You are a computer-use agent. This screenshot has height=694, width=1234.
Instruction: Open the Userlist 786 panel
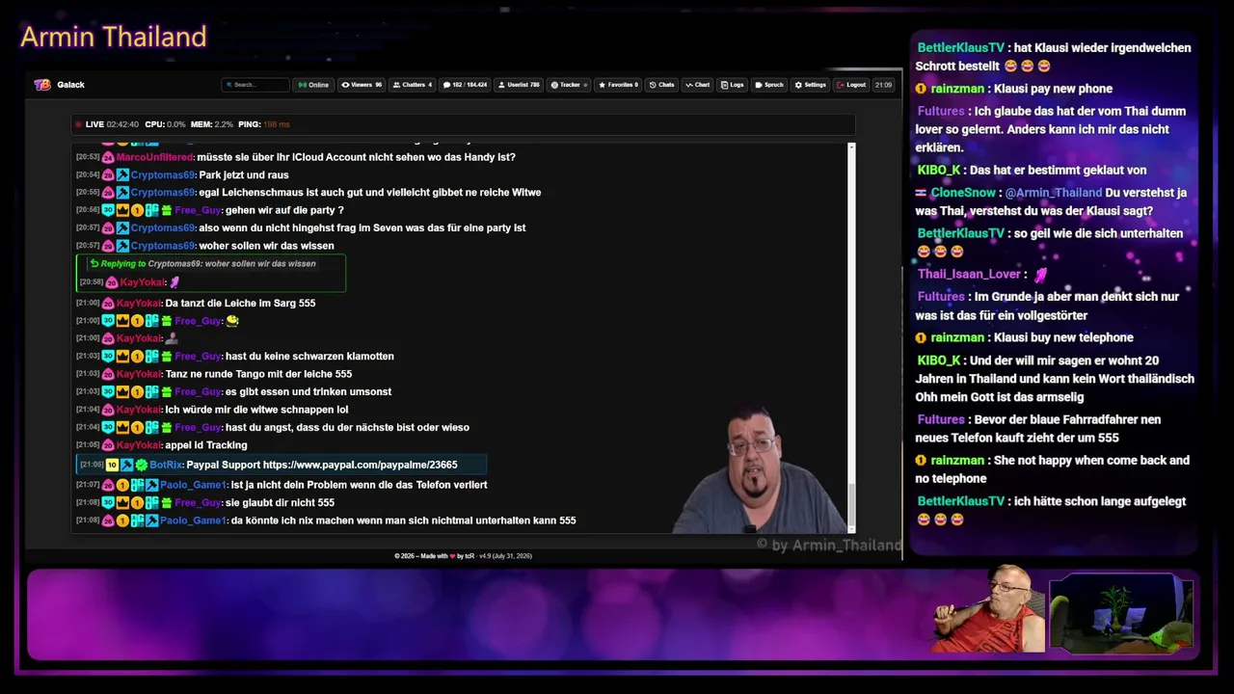coord(519,85)
